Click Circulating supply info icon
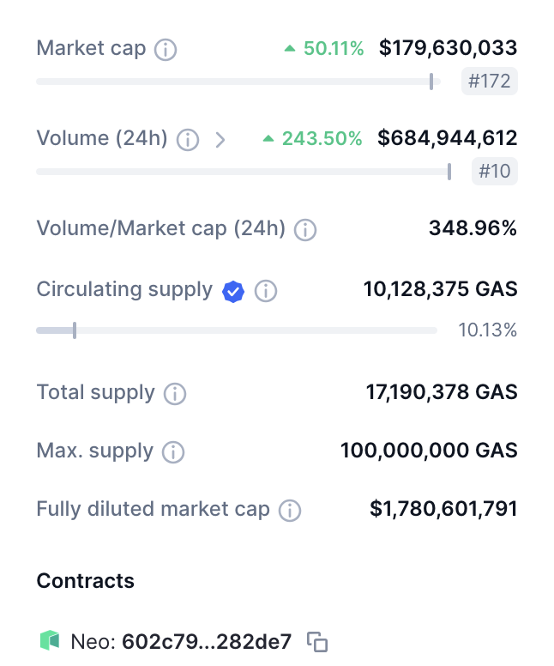 pos(266,292)
